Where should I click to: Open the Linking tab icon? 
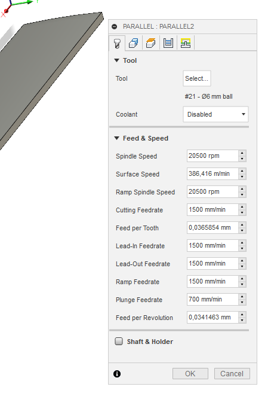point(186,43)
